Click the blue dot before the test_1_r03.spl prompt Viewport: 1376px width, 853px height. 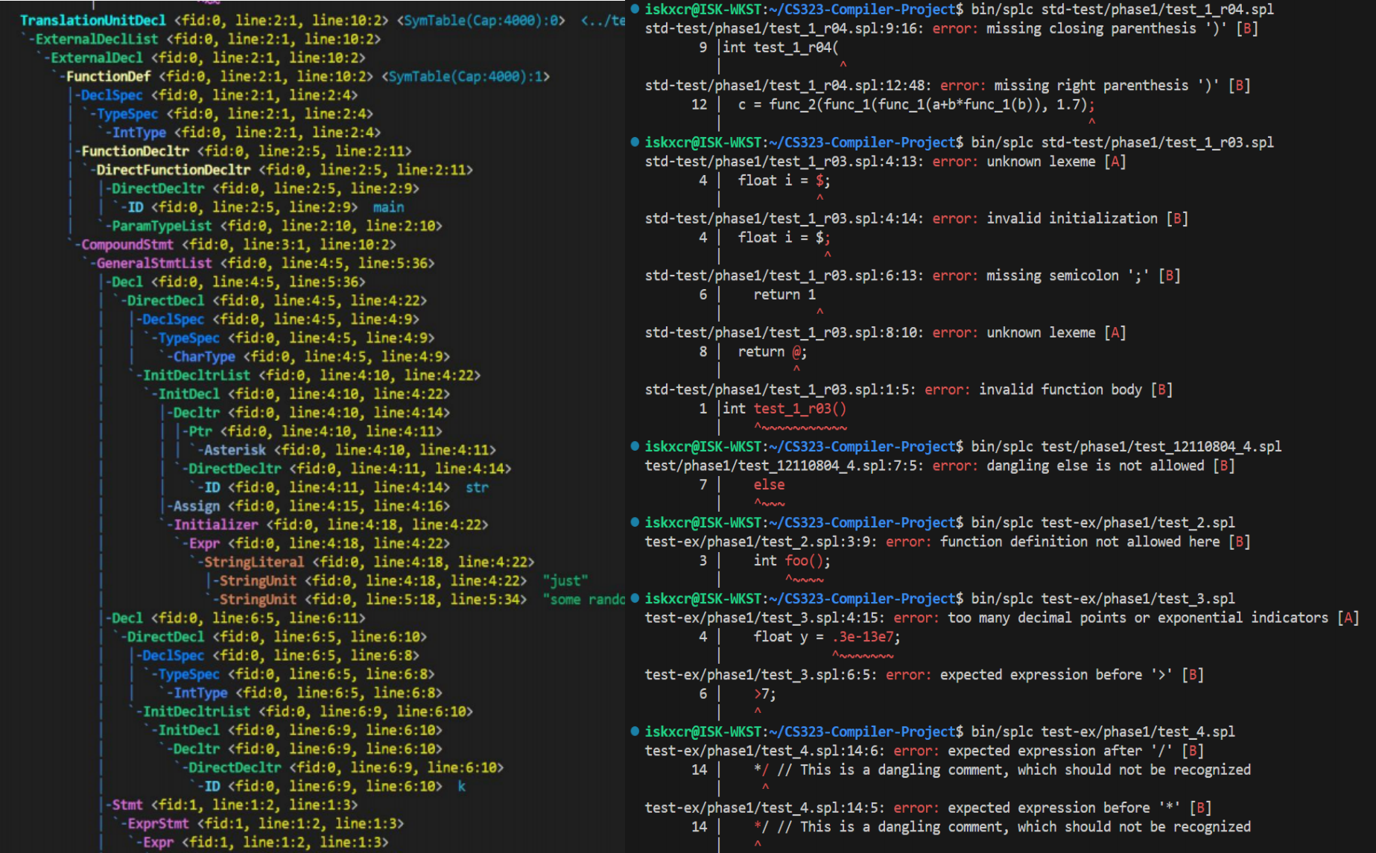click(x=634, y=142)
